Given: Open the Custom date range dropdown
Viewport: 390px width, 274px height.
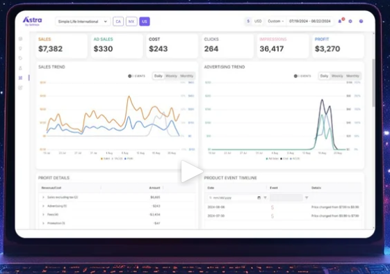Looking at the screenshot, I should (275, 22).
